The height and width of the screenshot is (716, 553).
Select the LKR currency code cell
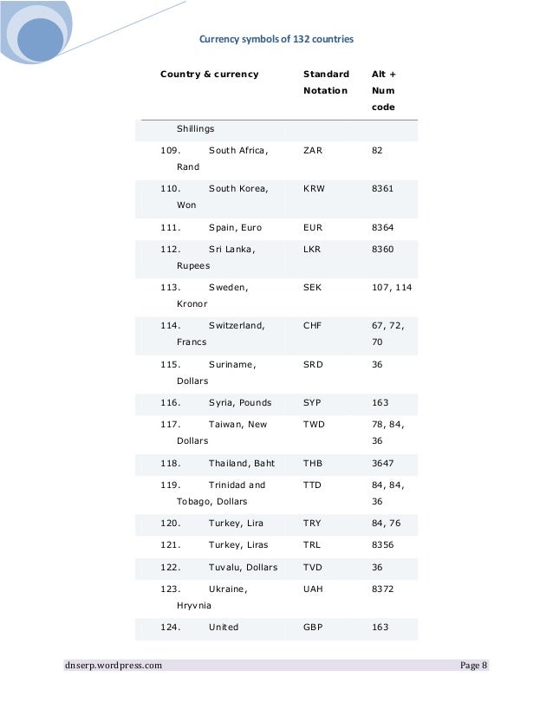point(313,250)
